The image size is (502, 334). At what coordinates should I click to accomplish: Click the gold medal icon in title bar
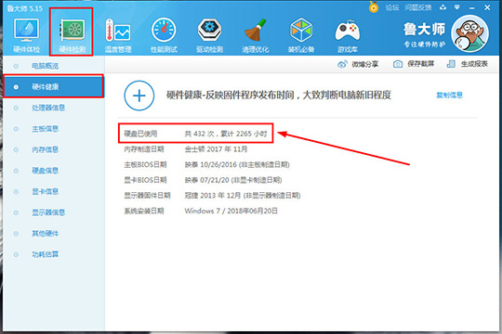click(374, 7)
